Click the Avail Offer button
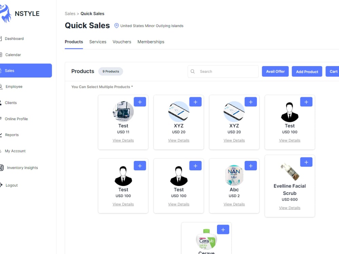Screen dimensions: 339x254 tap(275, 71)
